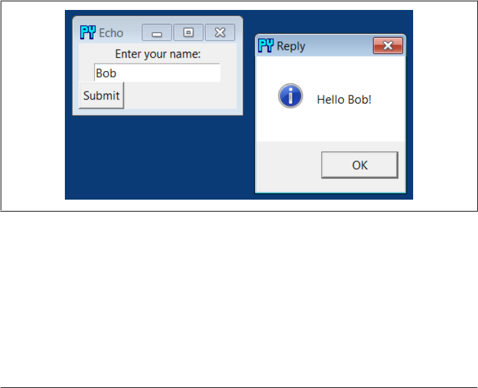Image resolution: width=478 pixels, height=388 pixels.
Task: Open the PY system icon in the Echo title bar
Action: [x=88, y=32]
